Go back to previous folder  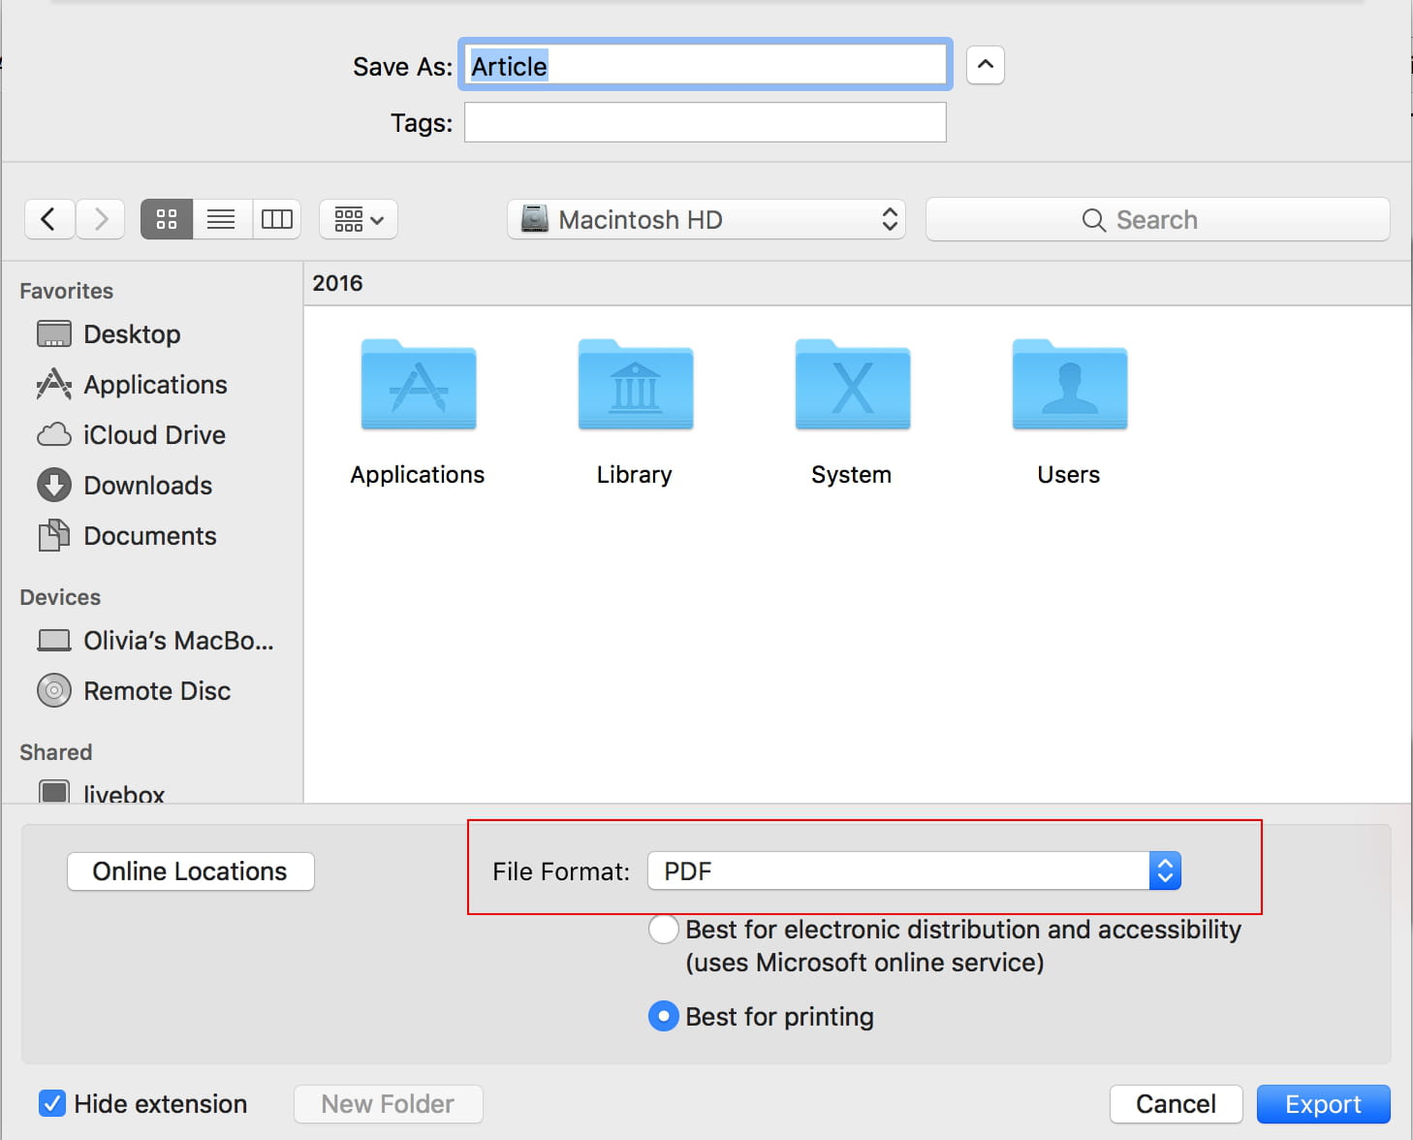[x=48, y=219]
